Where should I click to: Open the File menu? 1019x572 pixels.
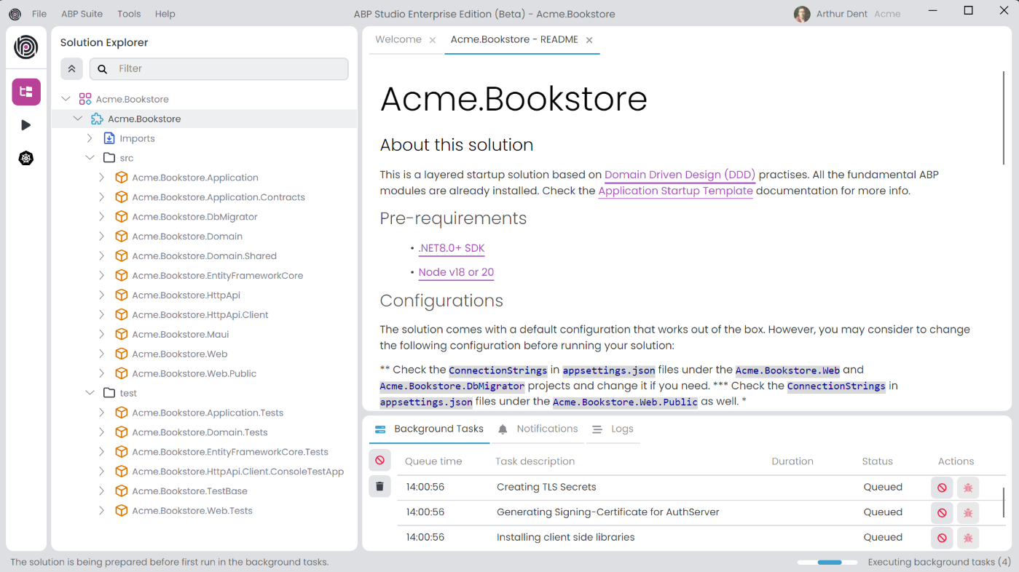[39, 14]
